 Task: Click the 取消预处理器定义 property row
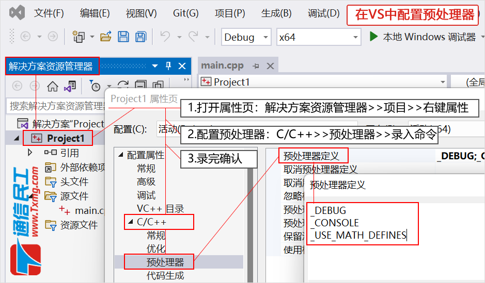pyautogui.click(x=320, y=170)
